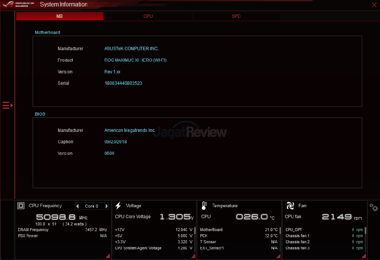Click the Temperature thermometer icon

pyautogui.click(x=204, y=206)
